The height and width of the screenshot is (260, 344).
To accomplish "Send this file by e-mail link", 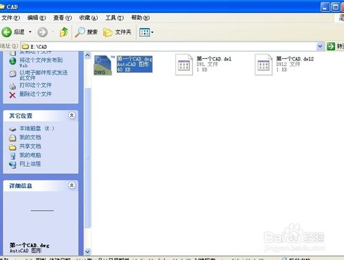I will tap(43, 75).
